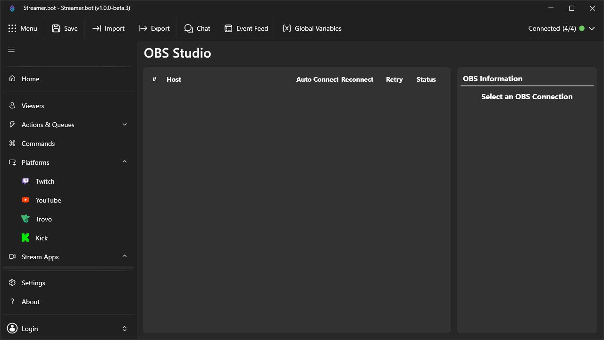Collapse the Platforms section

[x=124, y=162]
